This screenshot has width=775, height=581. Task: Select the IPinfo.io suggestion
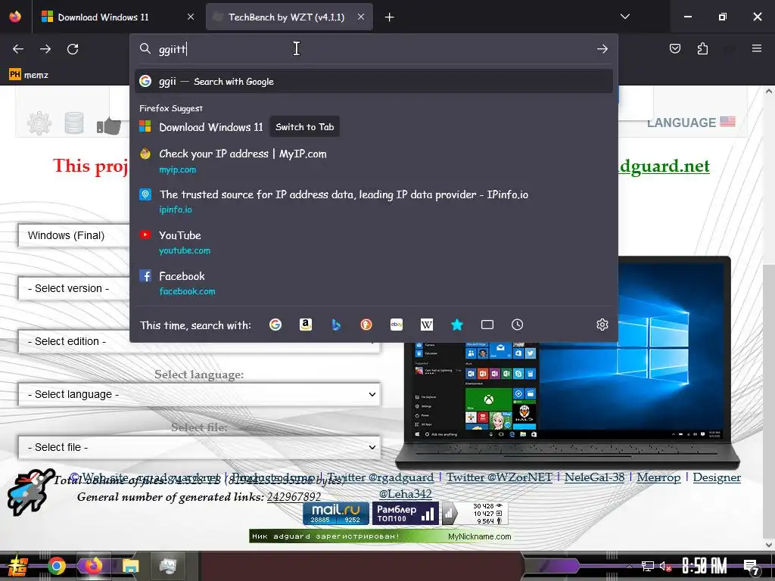[x=374, y=201]
